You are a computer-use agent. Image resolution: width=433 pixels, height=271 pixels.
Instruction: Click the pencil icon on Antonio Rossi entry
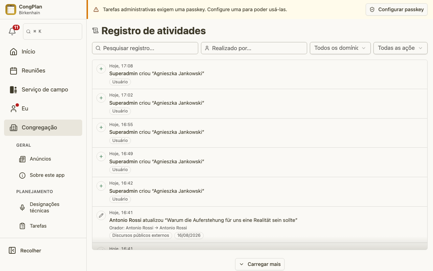pos(101,215)
